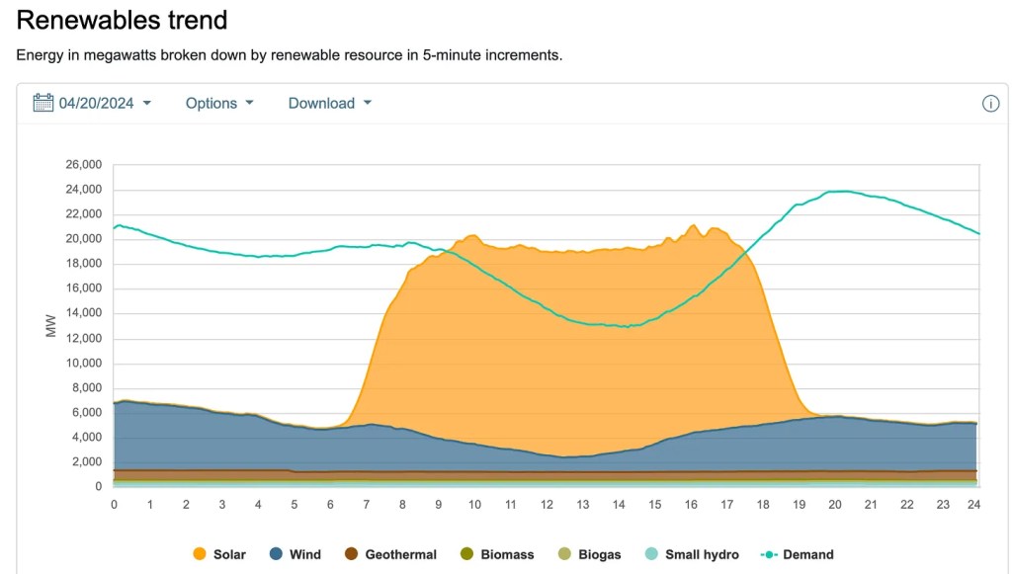Click the blue Wind legend circle
Viewport: 1012px width, 574px height.
click(x=276, y=554)
